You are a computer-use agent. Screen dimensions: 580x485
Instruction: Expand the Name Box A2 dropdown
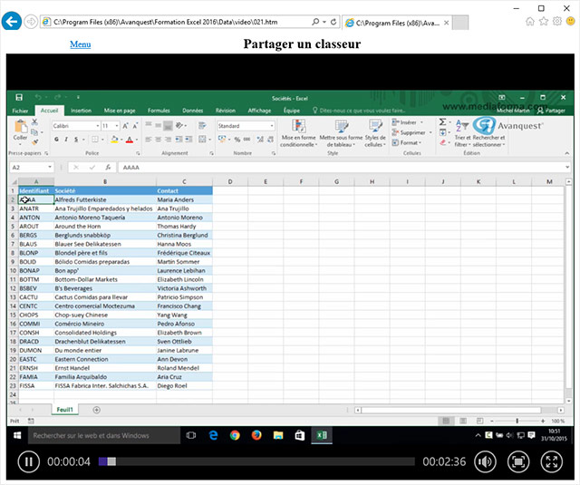pyautogui.click(x=50, y=167)
